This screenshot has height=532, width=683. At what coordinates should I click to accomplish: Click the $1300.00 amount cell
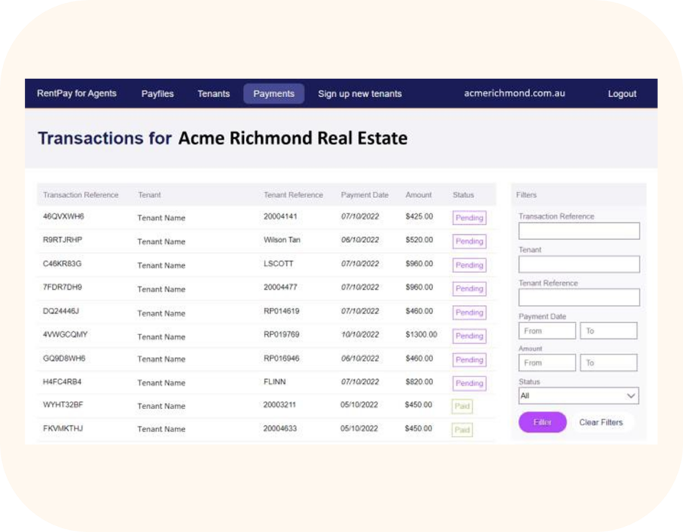tap(422, 334)
